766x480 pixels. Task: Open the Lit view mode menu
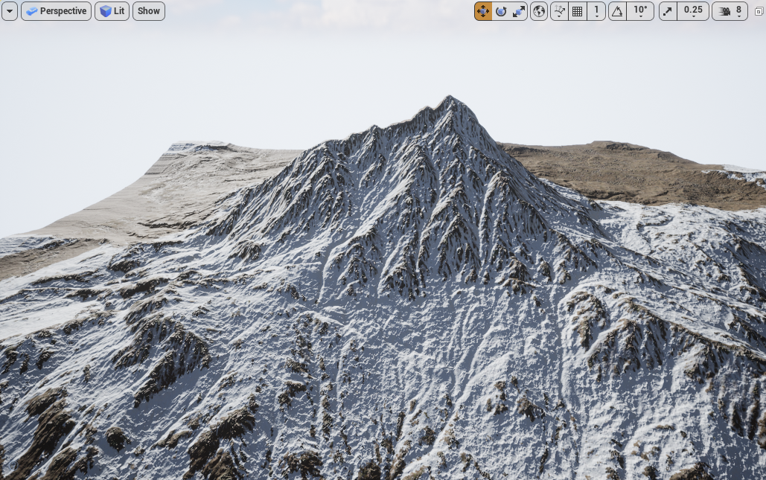tap(112, 11)
